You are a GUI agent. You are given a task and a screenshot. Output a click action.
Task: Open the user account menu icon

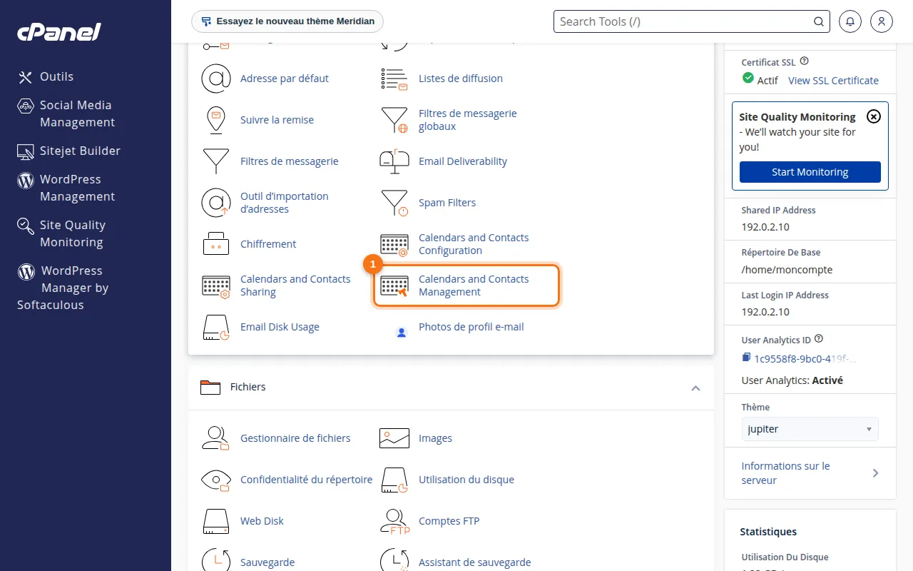coord(882,21)
